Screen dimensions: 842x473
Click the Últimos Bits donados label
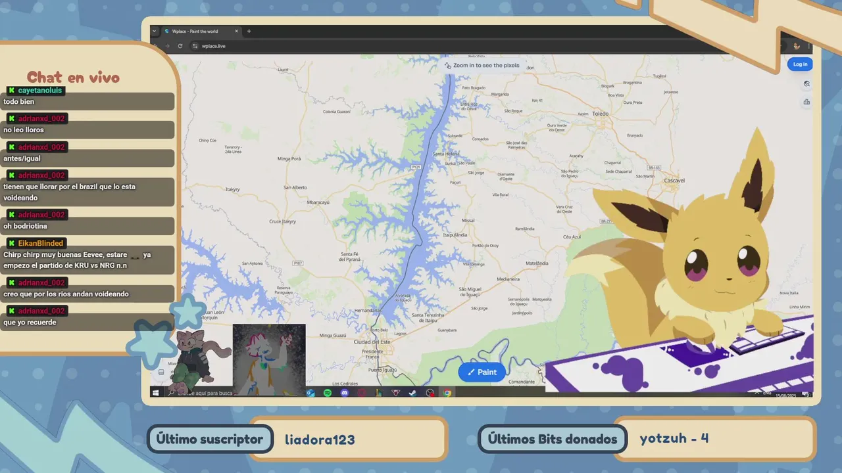point(551,439)
